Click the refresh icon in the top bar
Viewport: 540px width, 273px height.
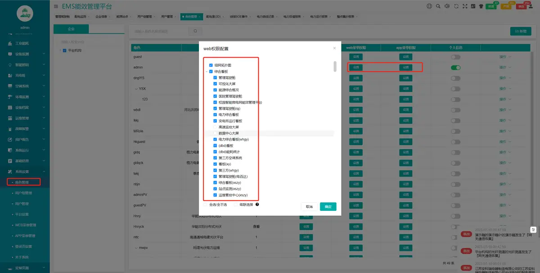click(x=456, y=6)
